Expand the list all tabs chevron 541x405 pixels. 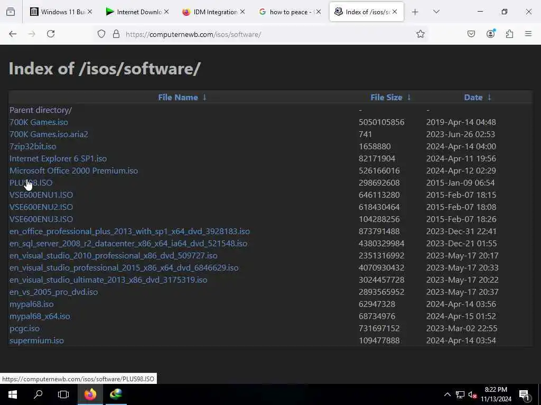(x=436, y=12)
